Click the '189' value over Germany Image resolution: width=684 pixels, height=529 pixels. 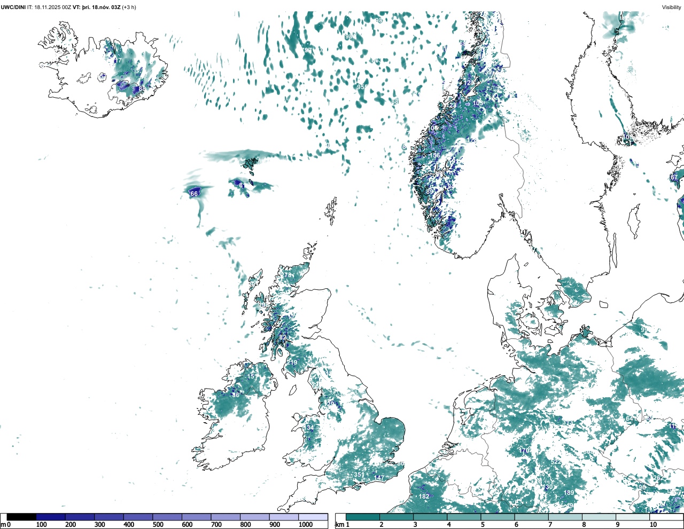pos(569,493)
